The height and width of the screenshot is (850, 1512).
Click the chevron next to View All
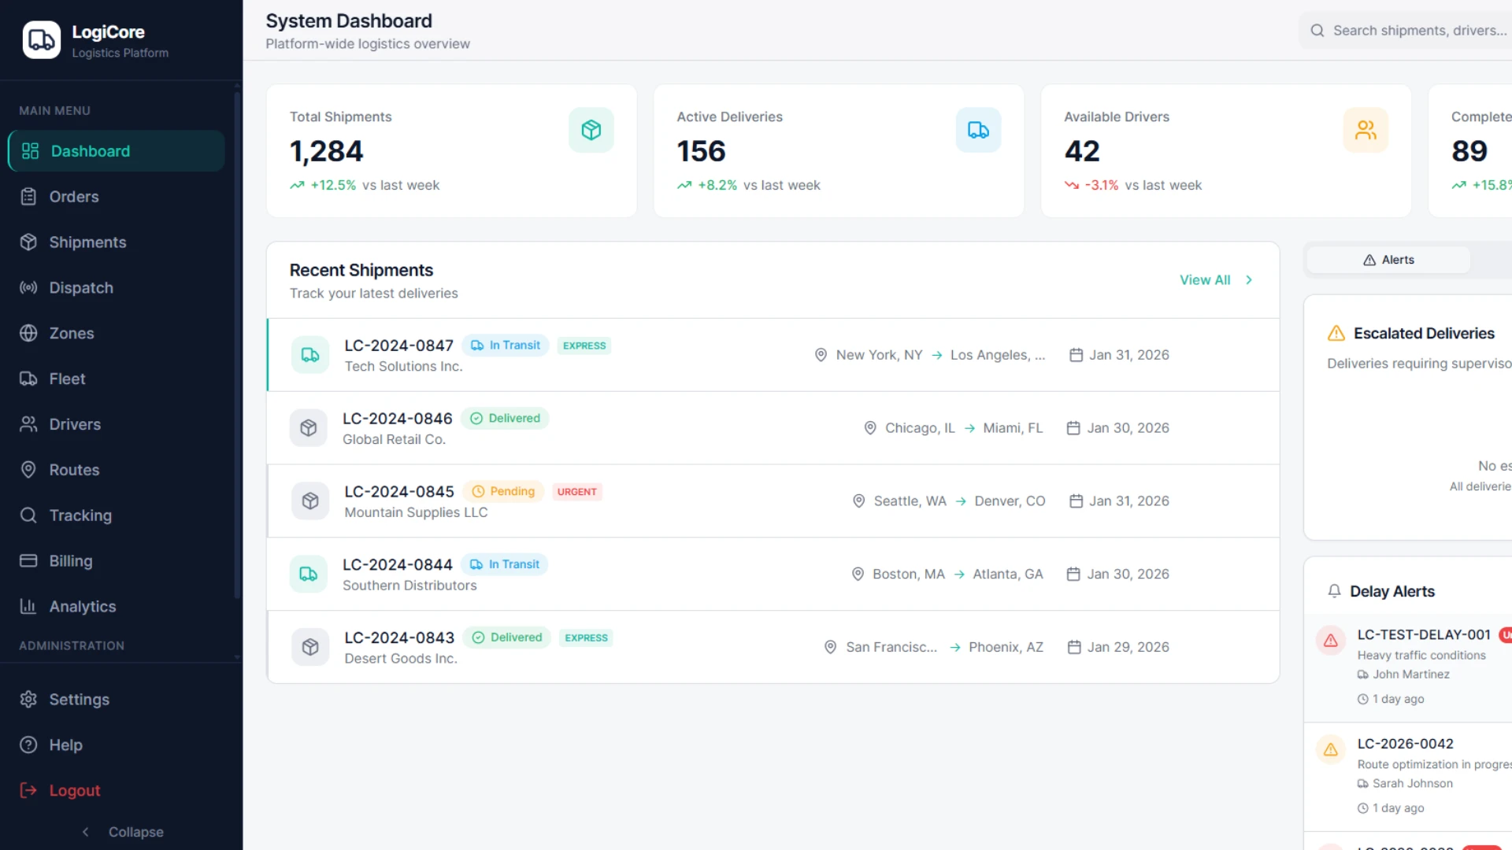pos(1249,280)
